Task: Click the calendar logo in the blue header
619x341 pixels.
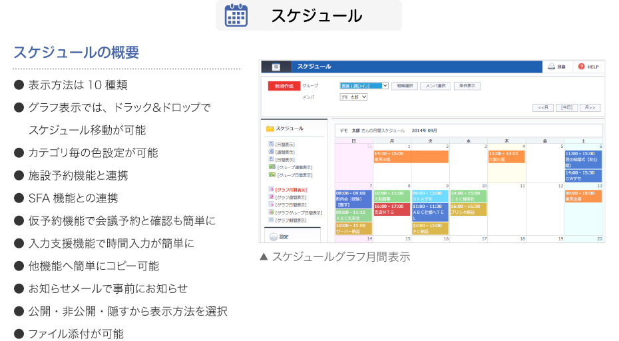Action: [276, 67]
